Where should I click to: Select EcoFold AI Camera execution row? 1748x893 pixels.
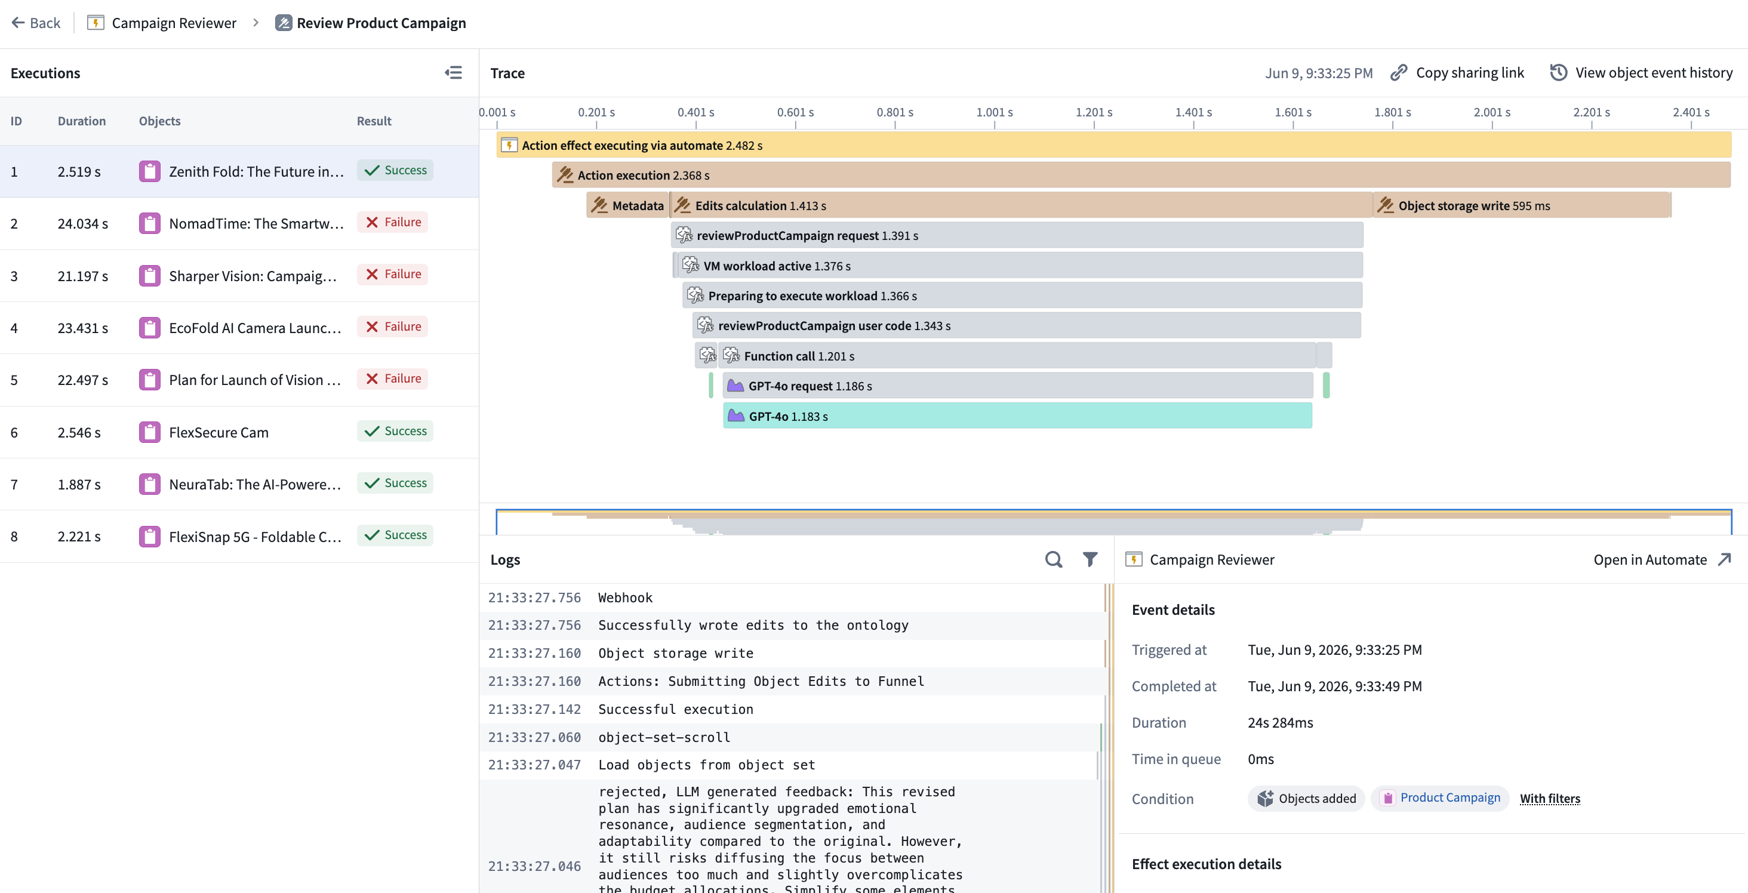point(239,328)
